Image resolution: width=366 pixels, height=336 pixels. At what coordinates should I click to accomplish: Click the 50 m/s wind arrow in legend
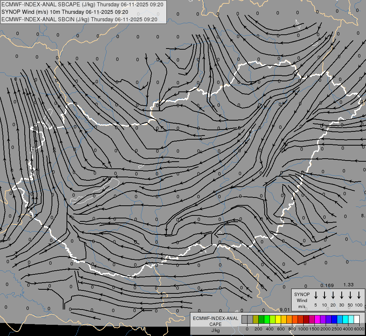[350, 295]
